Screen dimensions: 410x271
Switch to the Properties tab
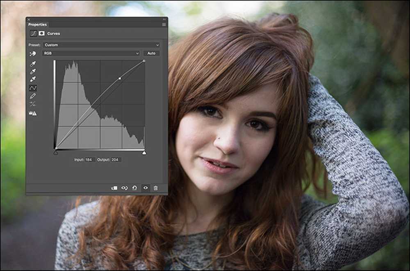tap(37, 25)
